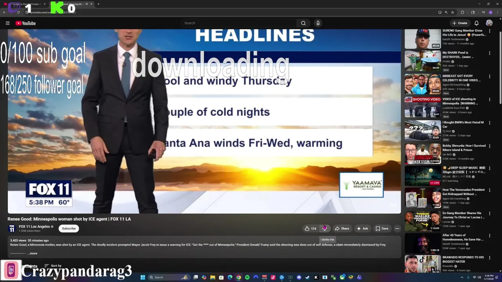Open FOX 11 Los Angeles channel name link
The width and height of the screenshot is (502, 282).
34,226
